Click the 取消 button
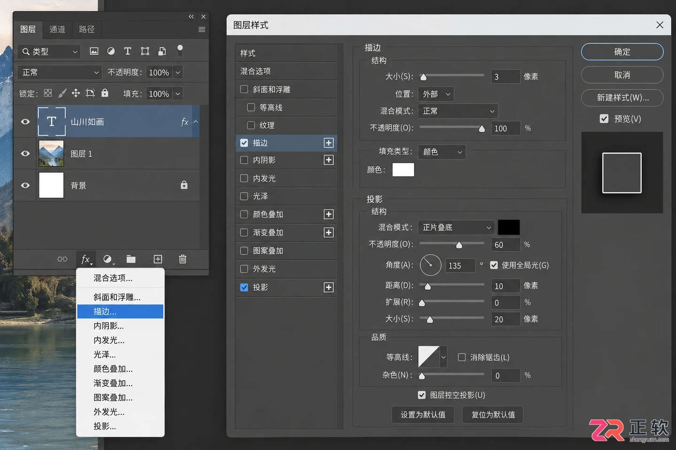This screenshot has height=450, width=676. pyautogui.click(x=622, y=75)
